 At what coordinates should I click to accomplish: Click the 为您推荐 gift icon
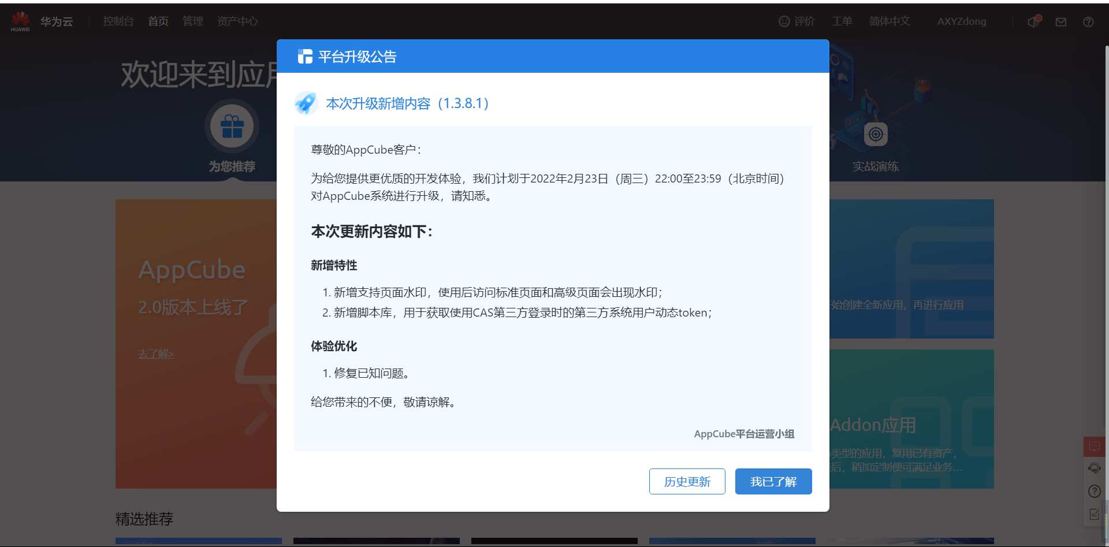(232, 126)
